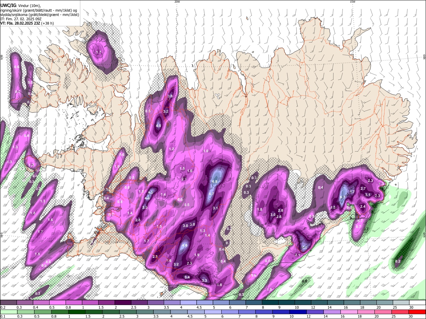
Task: Click the 4.0 precipitation value on the map
Action: click(x=158, y=126)
